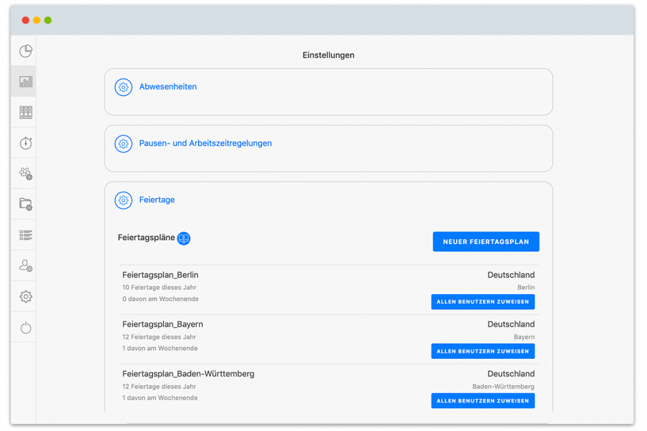This screenshot has width=647, height=431.
Task: Click the power logout icon in sidebar
Action: (26, 327)
